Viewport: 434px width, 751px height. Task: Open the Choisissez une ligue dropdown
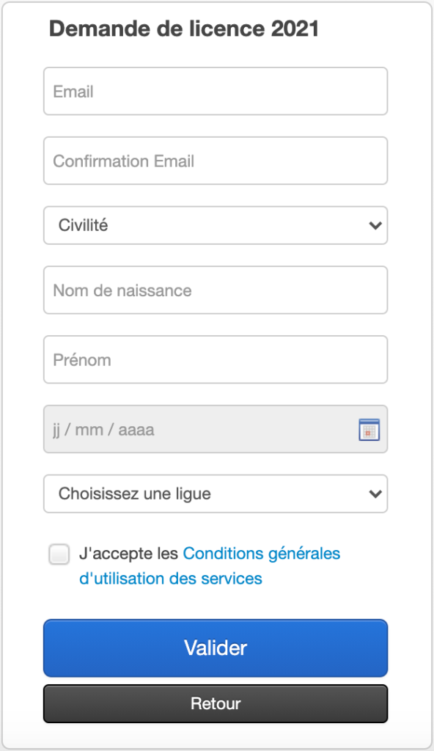[x=216, y=494]
